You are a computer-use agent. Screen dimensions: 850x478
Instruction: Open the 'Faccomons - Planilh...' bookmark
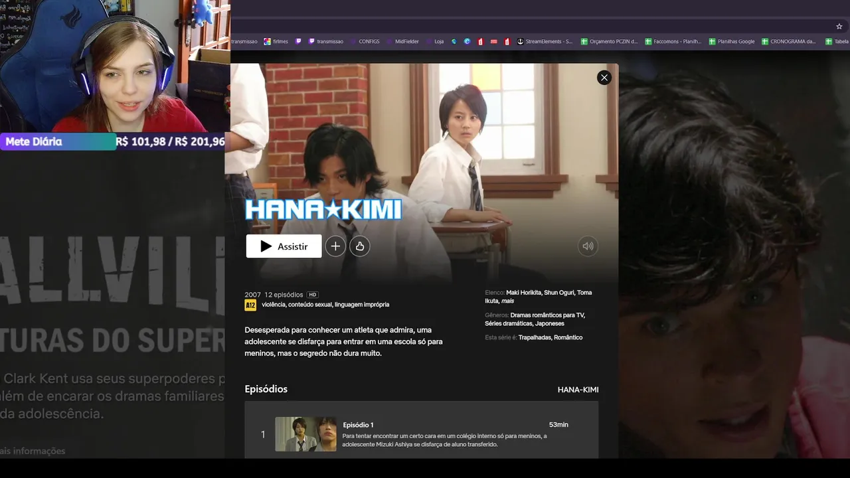[673, 41]
